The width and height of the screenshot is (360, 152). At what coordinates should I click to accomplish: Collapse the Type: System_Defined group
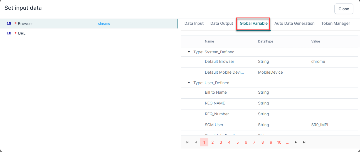coord(189,52)
